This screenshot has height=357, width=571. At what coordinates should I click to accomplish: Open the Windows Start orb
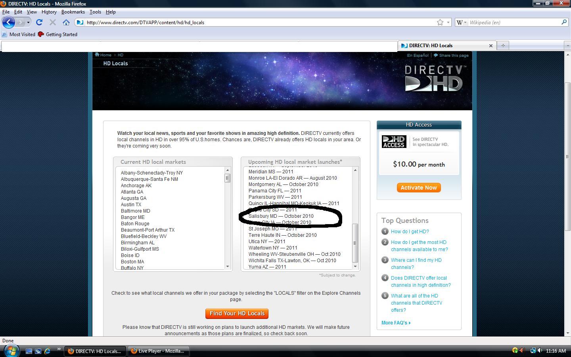[11, 351]
